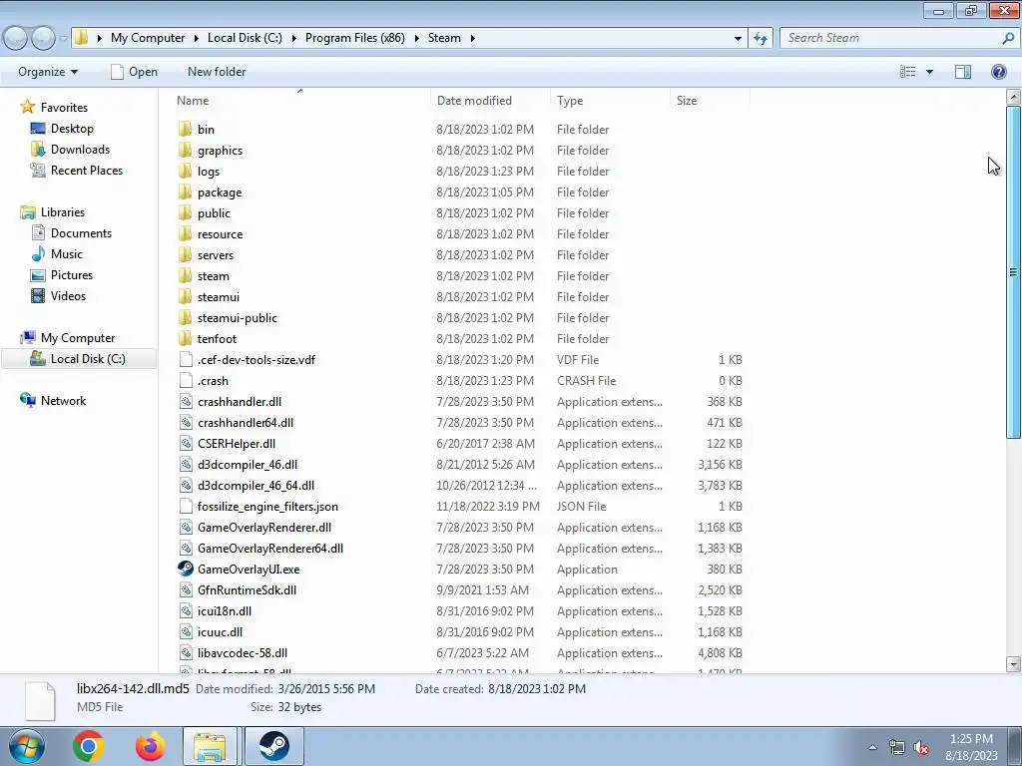Click the bin folder icon

click(185, 129)
